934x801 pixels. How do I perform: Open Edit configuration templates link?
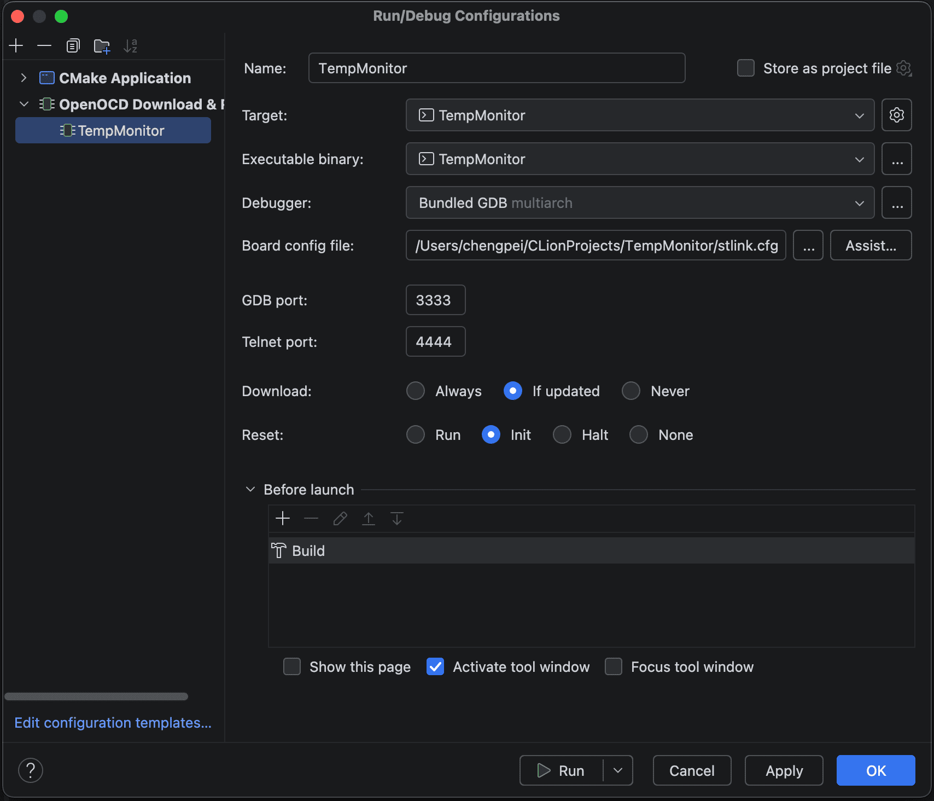[x=113, y=723]
